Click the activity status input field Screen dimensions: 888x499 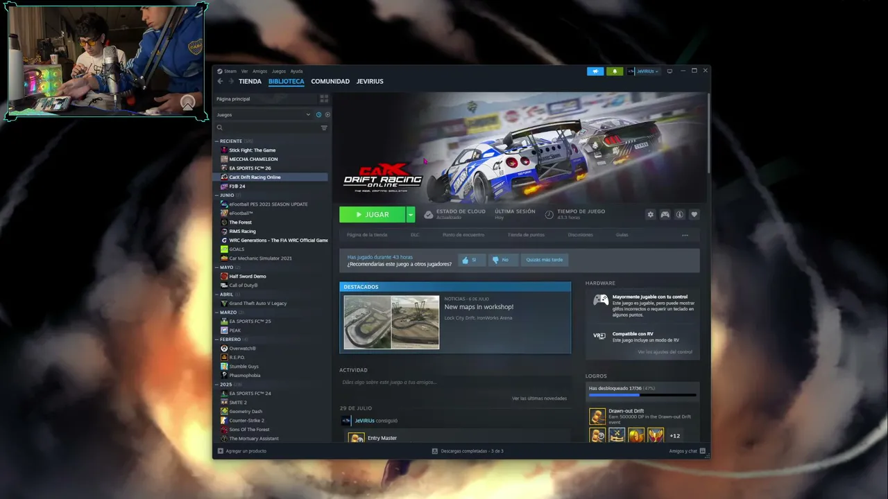[454, 382]
